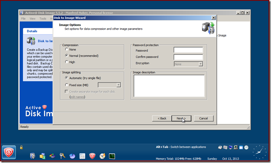The image size is (271, 163).
Task: Click the blue monitor tray icon
Action: 230,147
